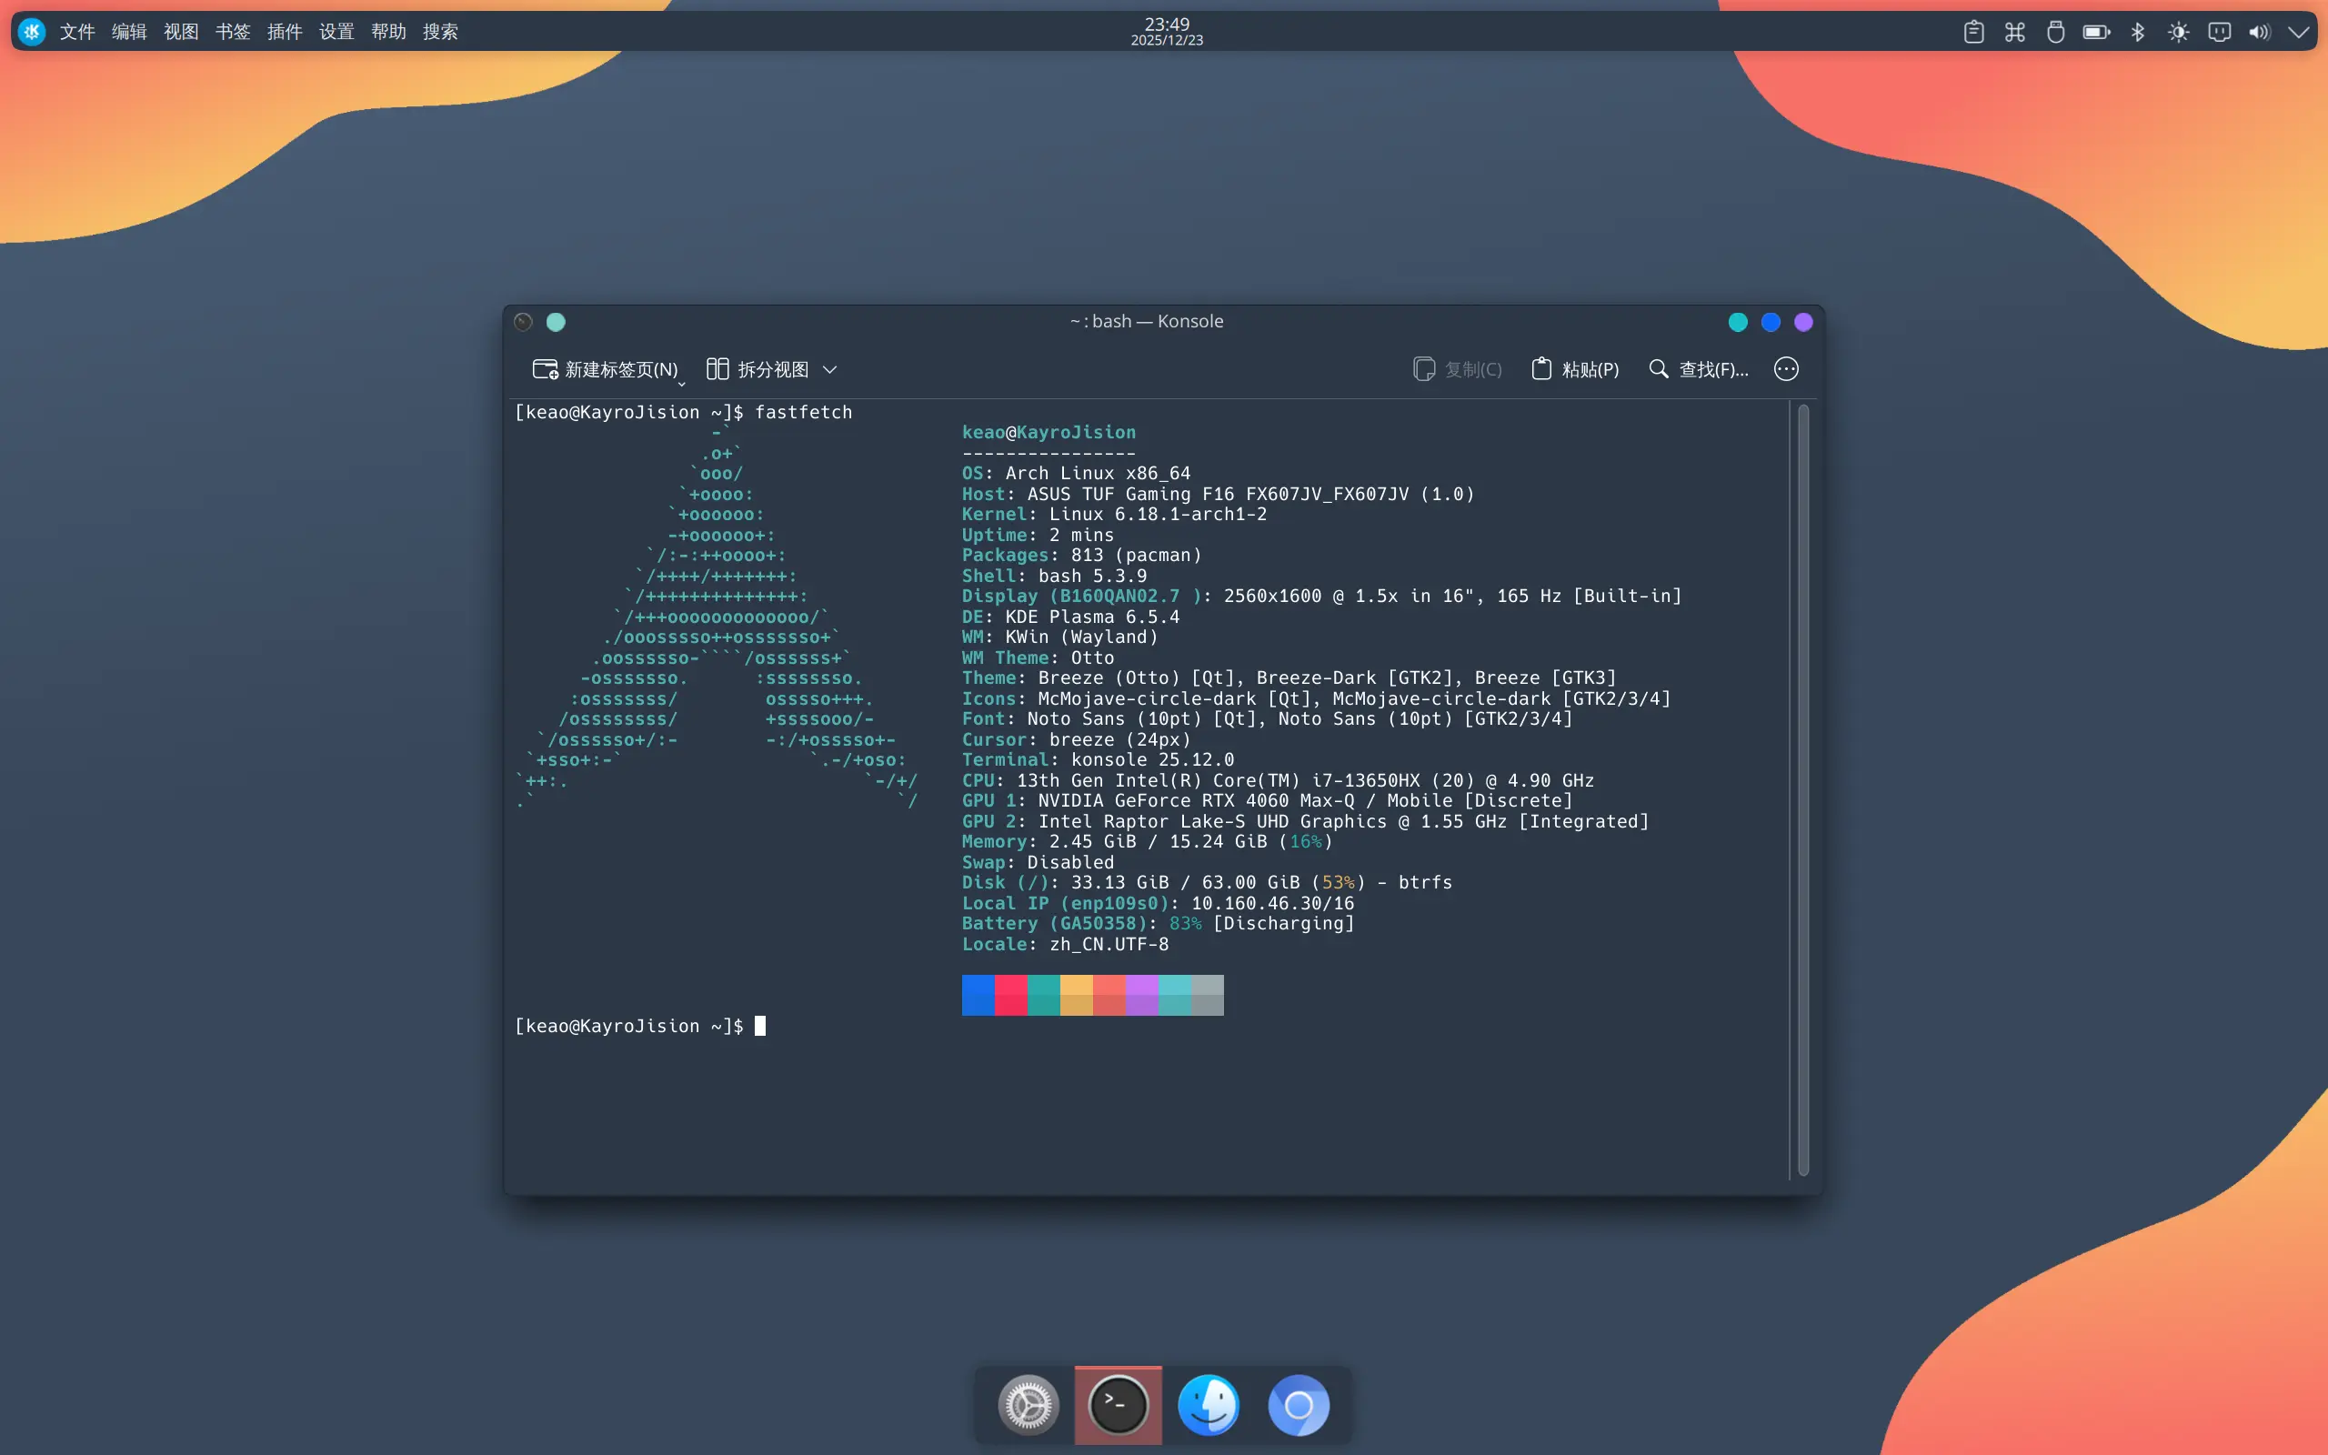
Task: Open the volume speaker icon
Action: pos(2259,32)
